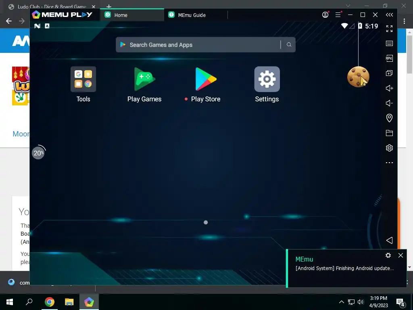413x310 pixels.
Task: Click the Android status bar time 5:19
Action: (x=371, y=26)
